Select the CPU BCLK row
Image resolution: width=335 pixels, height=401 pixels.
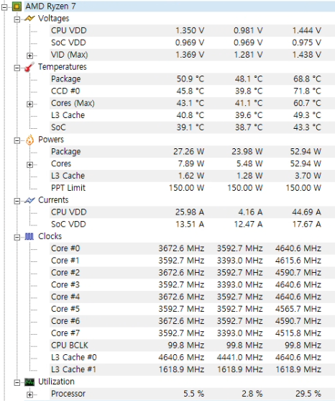(192, 346)
